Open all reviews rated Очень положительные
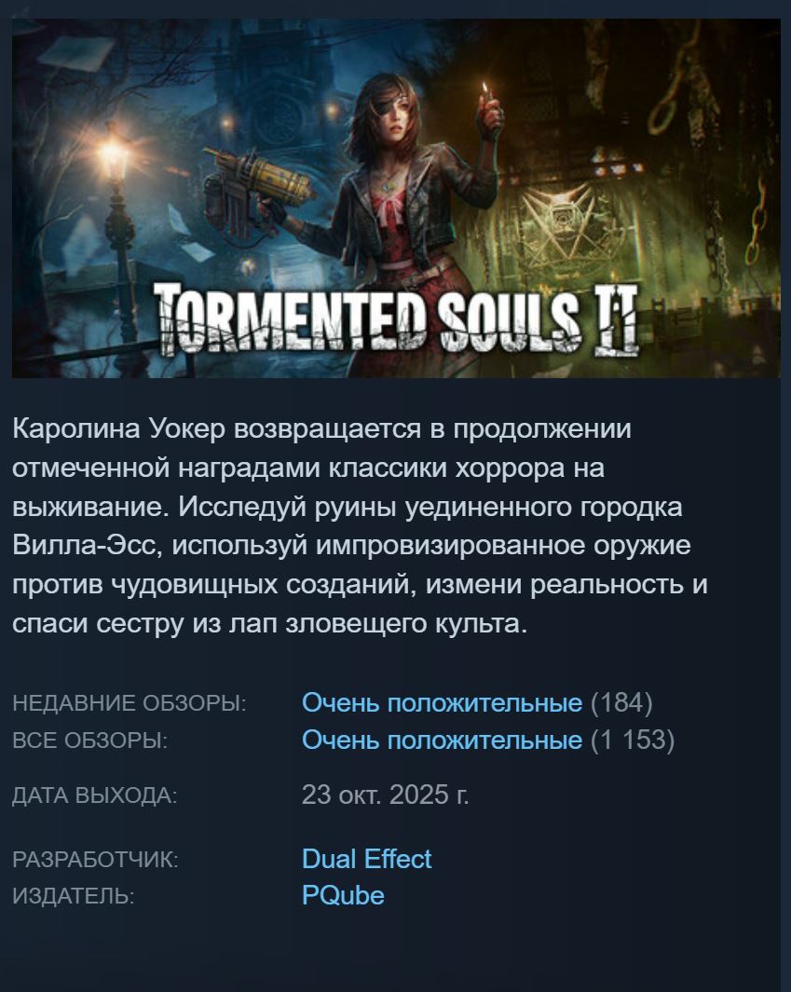Viewport: 791px width, 992px height. click(x=442, y=740)
